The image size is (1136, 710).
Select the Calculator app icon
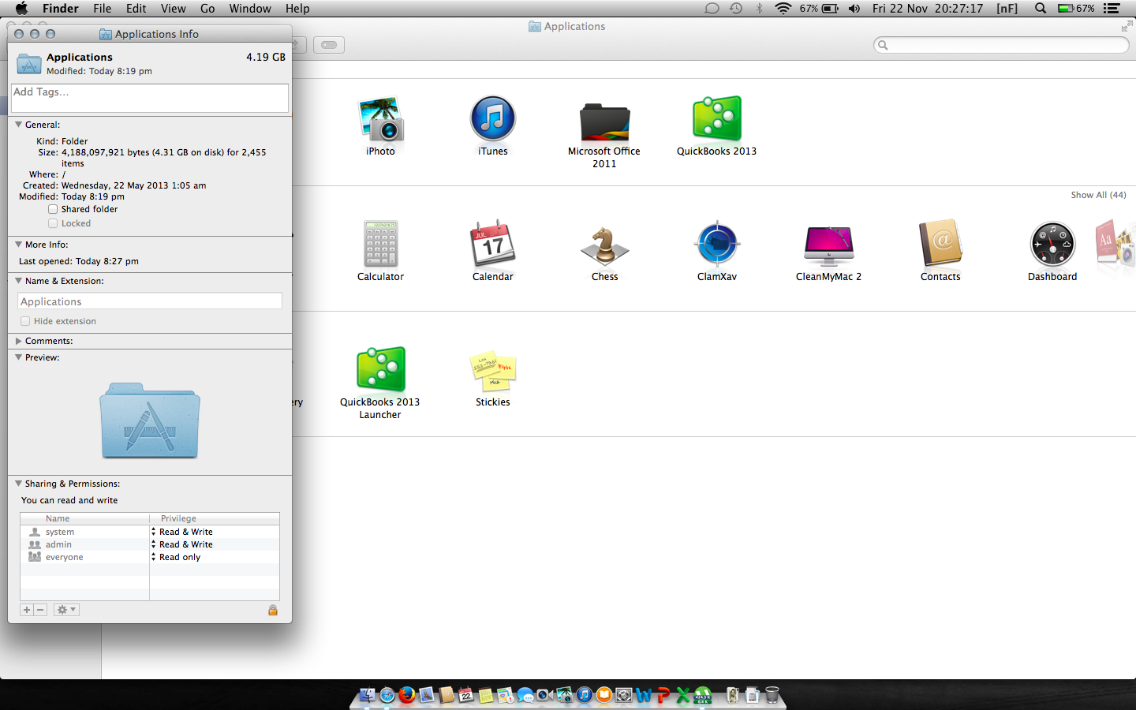[x=380, y=244]
